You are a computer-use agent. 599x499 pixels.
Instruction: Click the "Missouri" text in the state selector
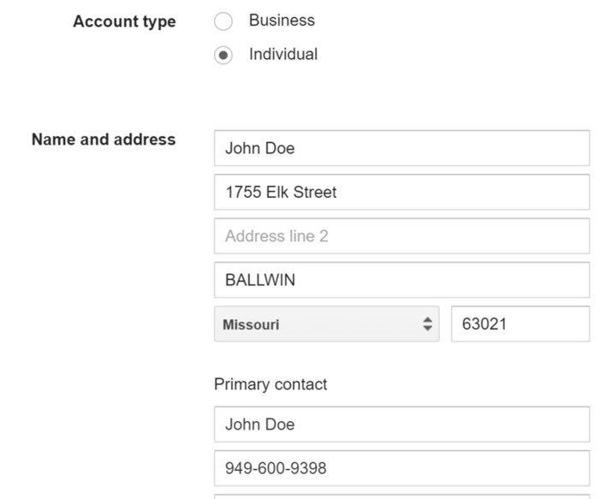251,325
